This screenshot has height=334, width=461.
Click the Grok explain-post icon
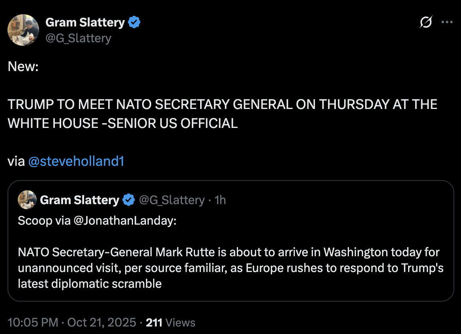coord(426,23)
